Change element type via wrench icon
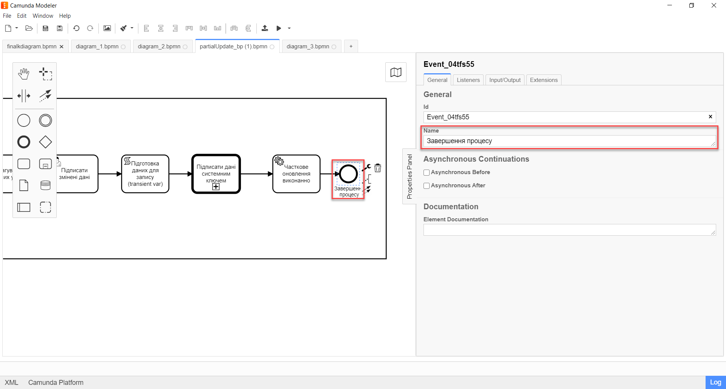Screen dimensions: 726x389 [367, 168]
